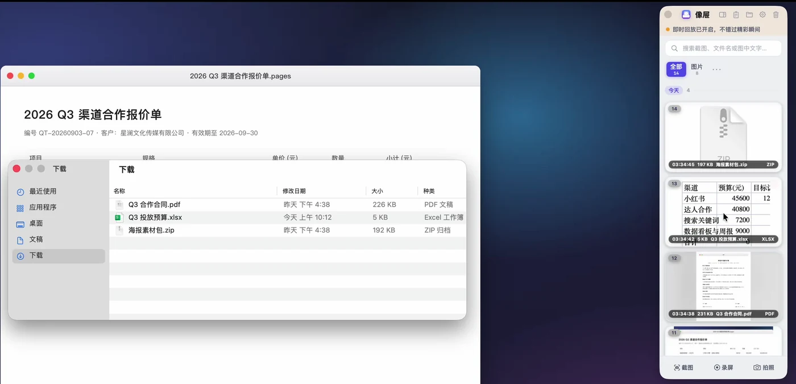This screenshot has width=796, height=384.
Task: Select 下载 in Finder sidebar
Action: click(x=59, y=255)
